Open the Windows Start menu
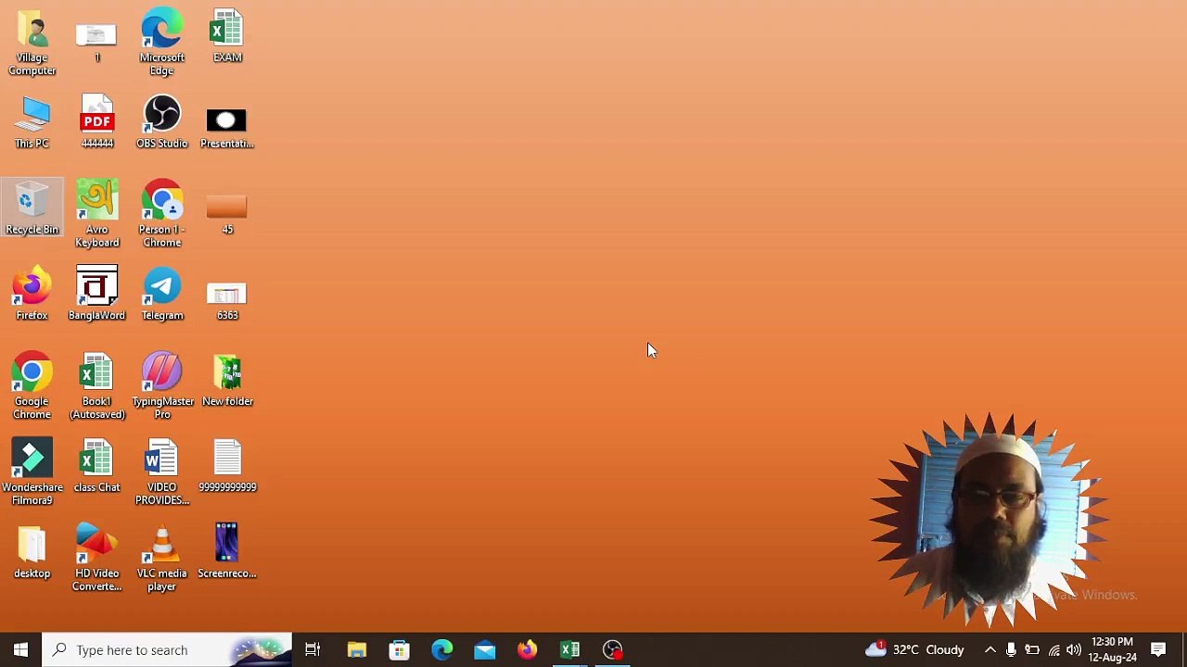1187x667 pixels. [20, 649]
